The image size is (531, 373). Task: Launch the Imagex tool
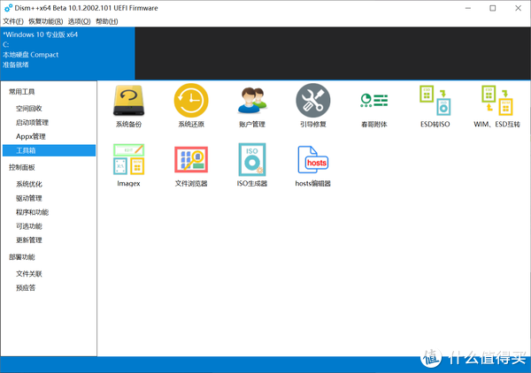[128, 165]
